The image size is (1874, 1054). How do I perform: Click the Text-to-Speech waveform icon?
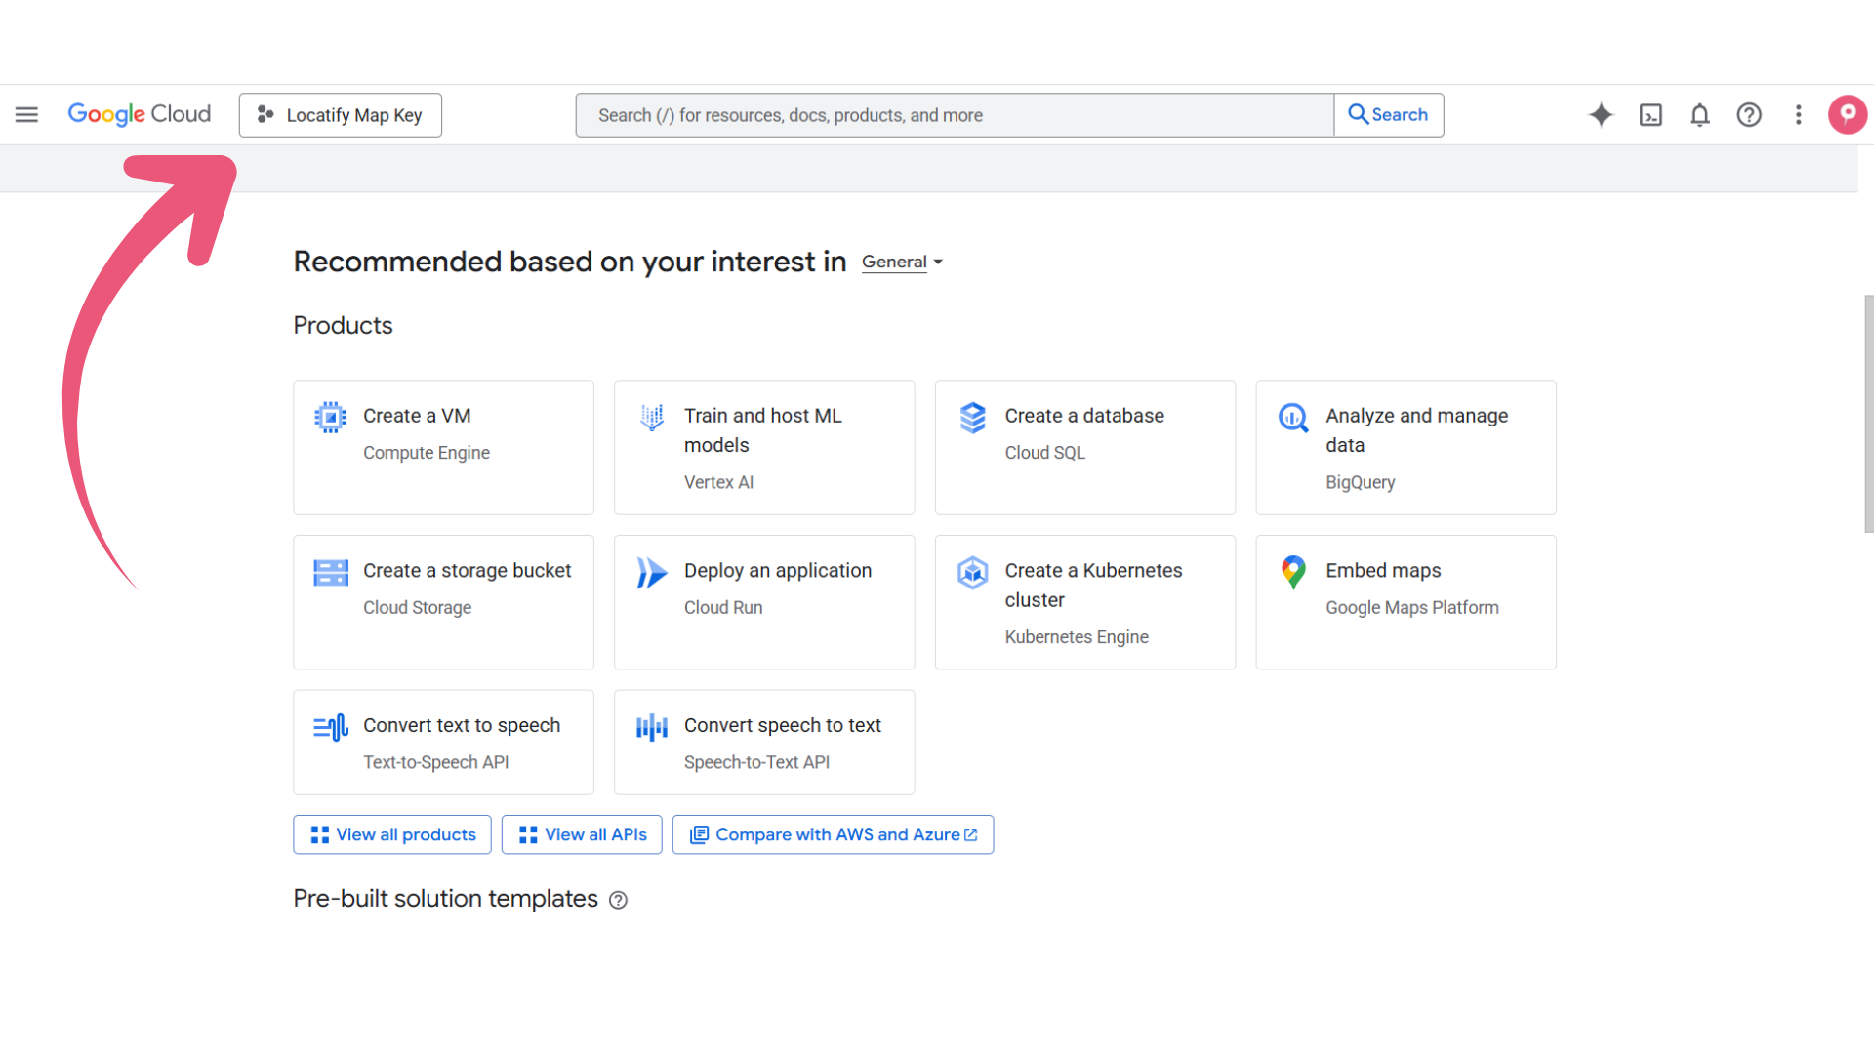pos(331,727)
